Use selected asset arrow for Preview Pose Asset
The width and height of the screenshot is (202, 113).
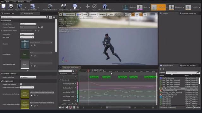pyautogui.click(x=39, y=27)
